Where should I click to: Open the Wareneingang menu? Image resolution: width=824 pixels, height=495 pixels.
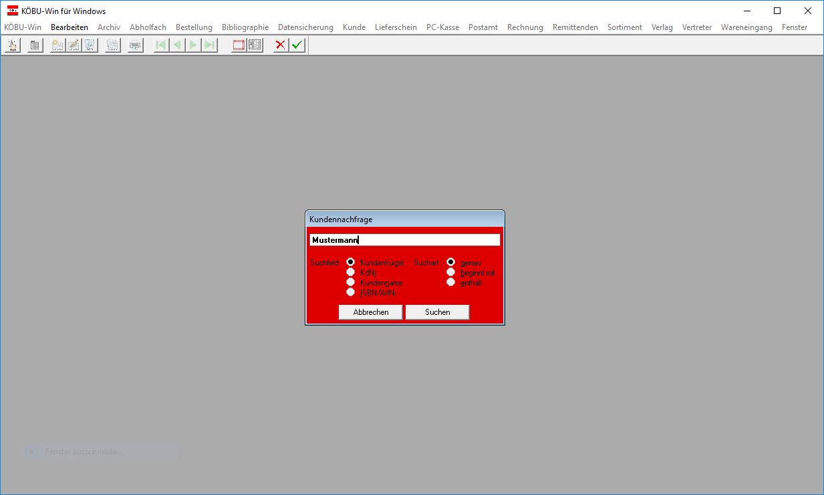point(746,27)
